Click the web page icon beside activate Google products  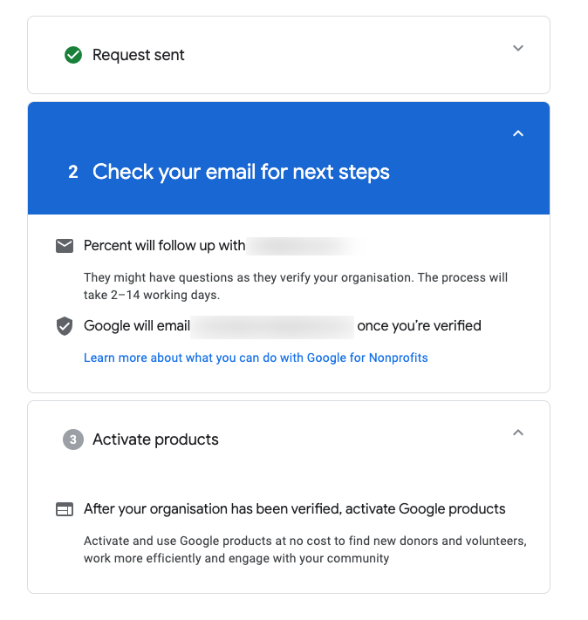65,509
